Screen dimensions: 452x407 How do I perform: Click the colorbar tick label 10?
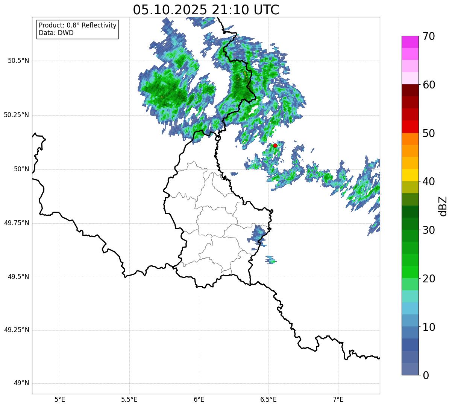click(x=429, y=327)
